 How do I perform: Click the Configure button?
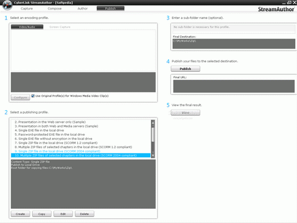(x=20, y=97)
